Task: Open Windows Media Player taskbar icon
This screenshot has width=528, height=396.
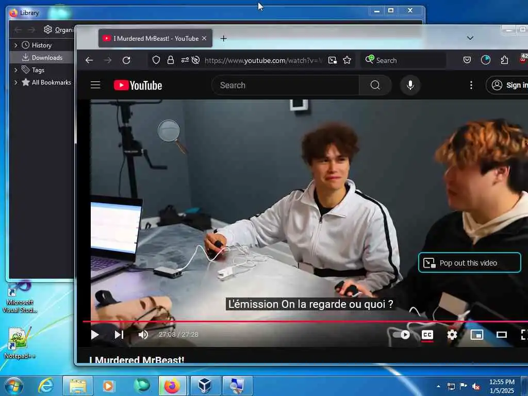Action: tap(108, 386)
